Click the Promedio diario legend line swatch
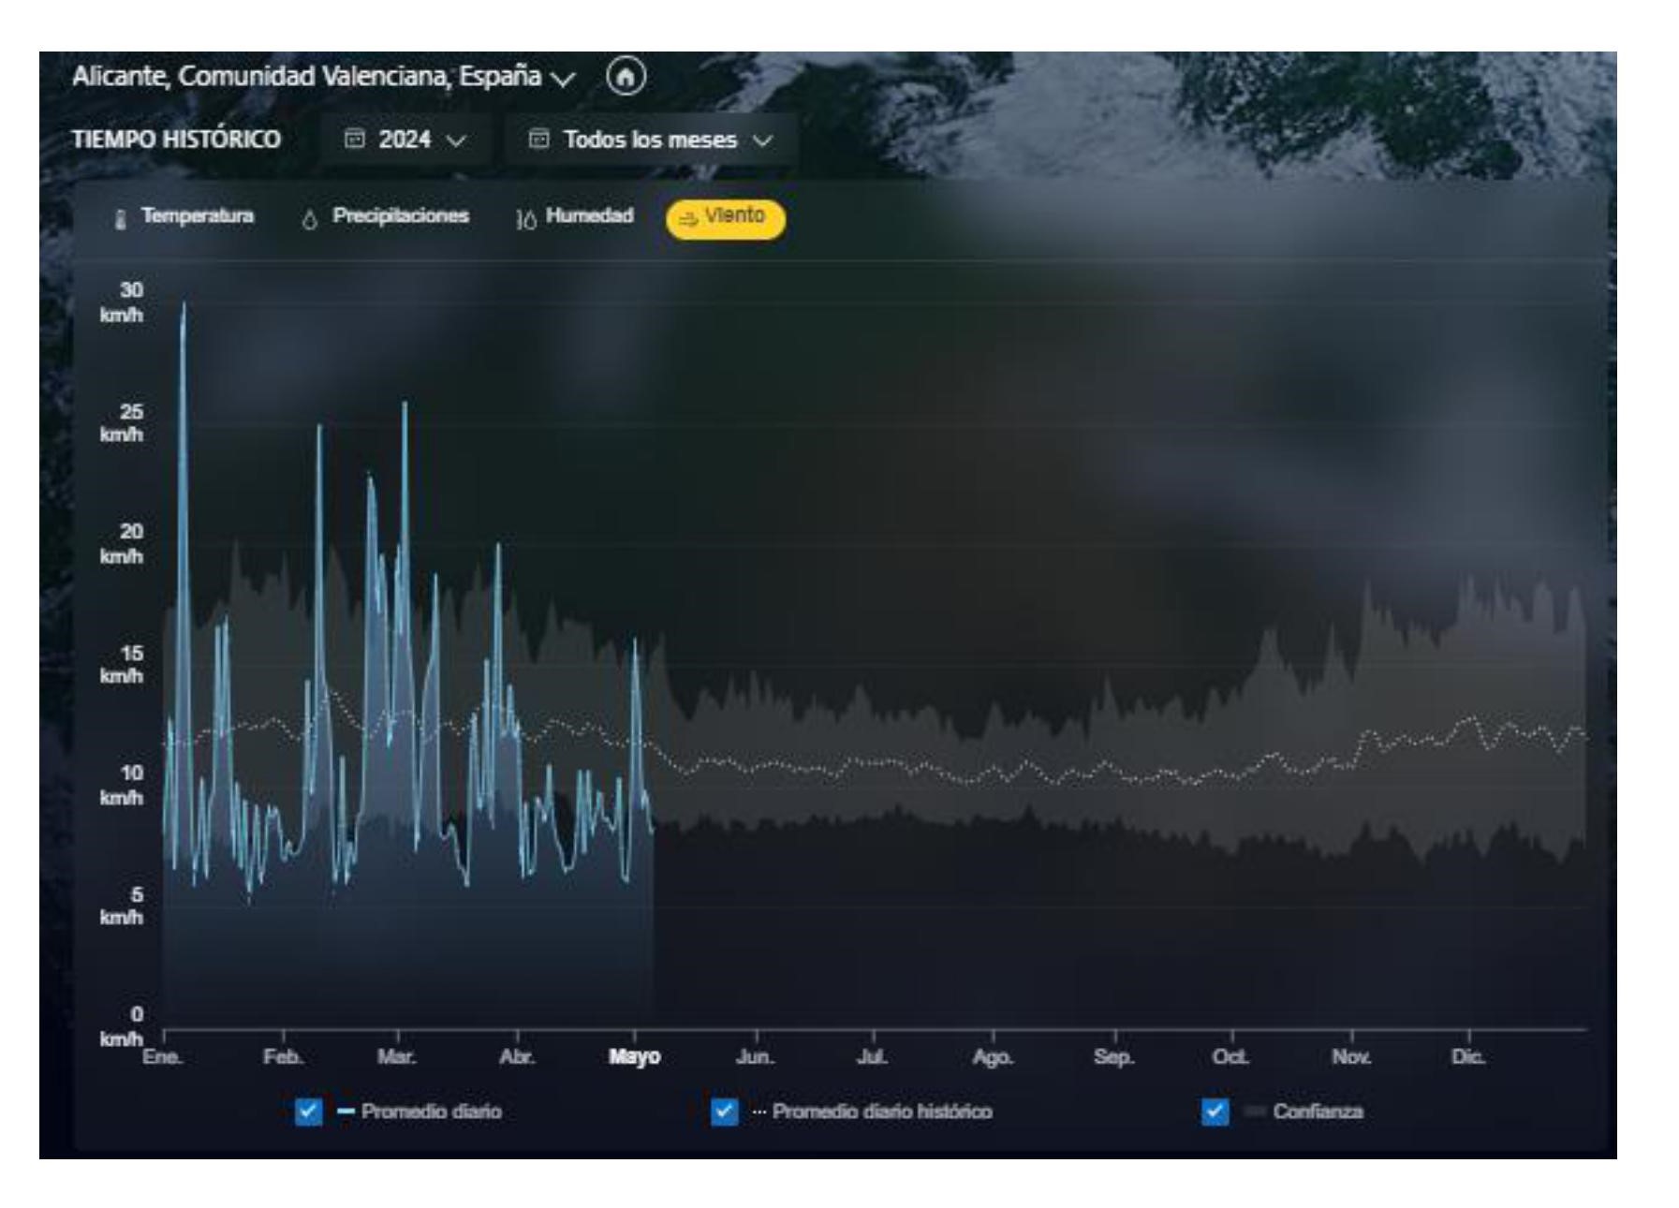Screen dimensions: 1679x1208 coord(346,1112)
